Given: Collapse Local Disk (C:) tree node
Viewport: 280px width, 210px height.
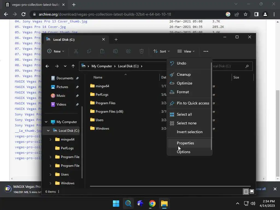Looking at the screenshot, I should coord(48,131).
